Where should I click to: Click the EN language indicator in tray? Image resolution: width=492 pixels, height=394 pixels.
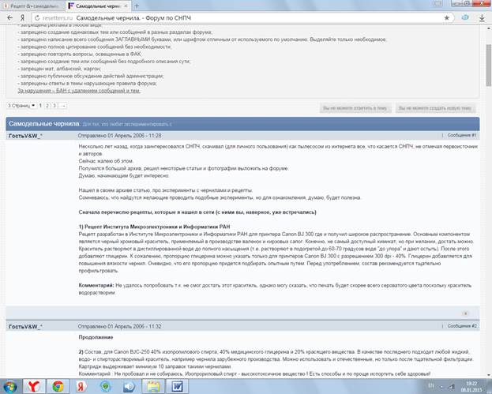pyautogui.click(x=431, y=385)
